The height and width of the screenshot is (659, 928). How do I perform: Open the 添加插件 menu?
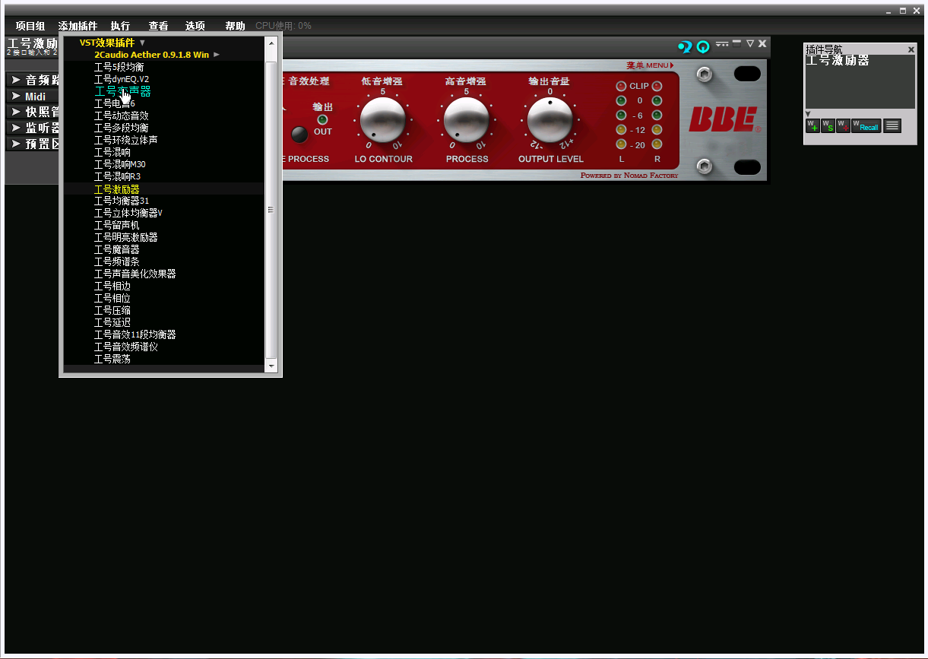click(x=78, y=26)
